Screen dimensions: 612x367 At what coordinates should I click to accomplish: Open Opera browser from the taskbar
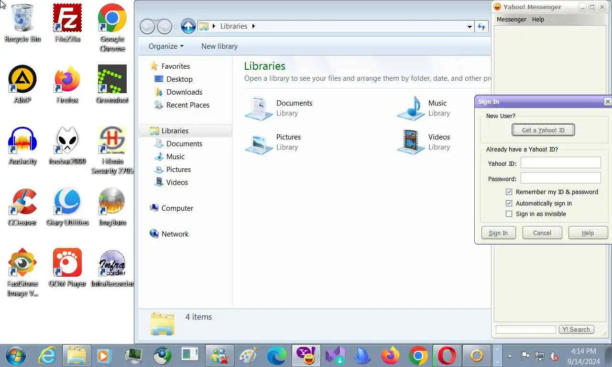pyautogui.click(x=447, y=356)
